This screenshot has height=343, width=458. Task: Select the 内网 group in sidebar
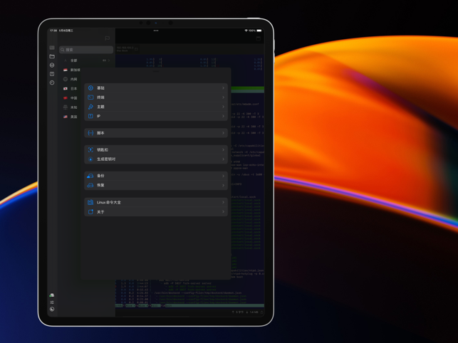(x=70, y=79)
